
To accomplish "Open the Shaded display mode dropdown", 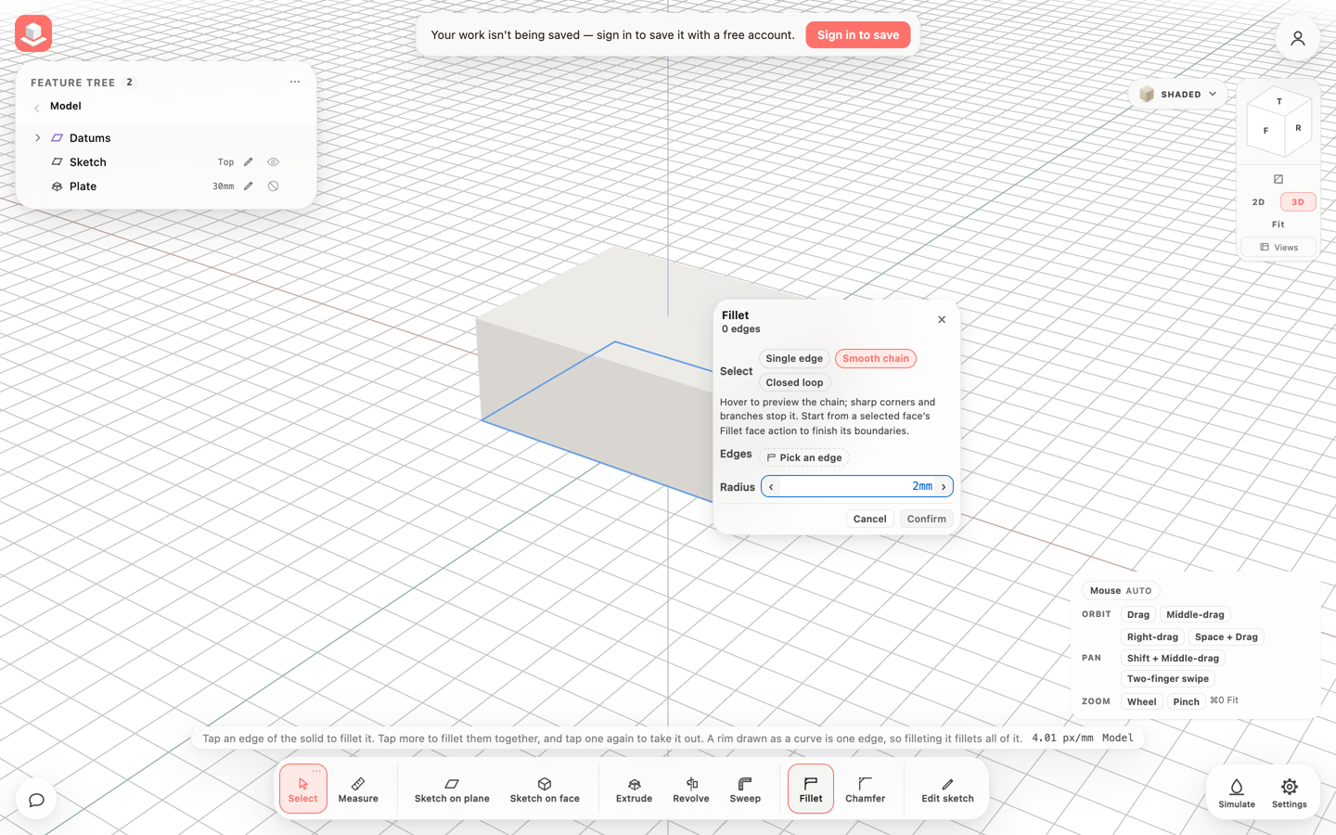I will (x=1177, y=94).
